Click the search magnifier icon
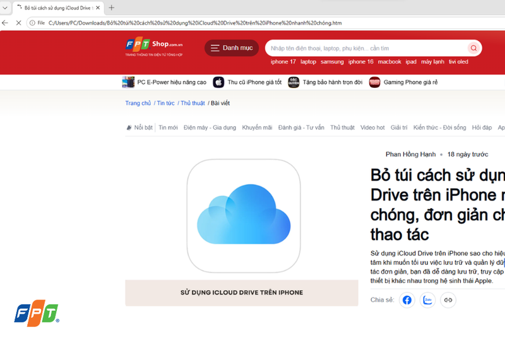 coord(473,48)
